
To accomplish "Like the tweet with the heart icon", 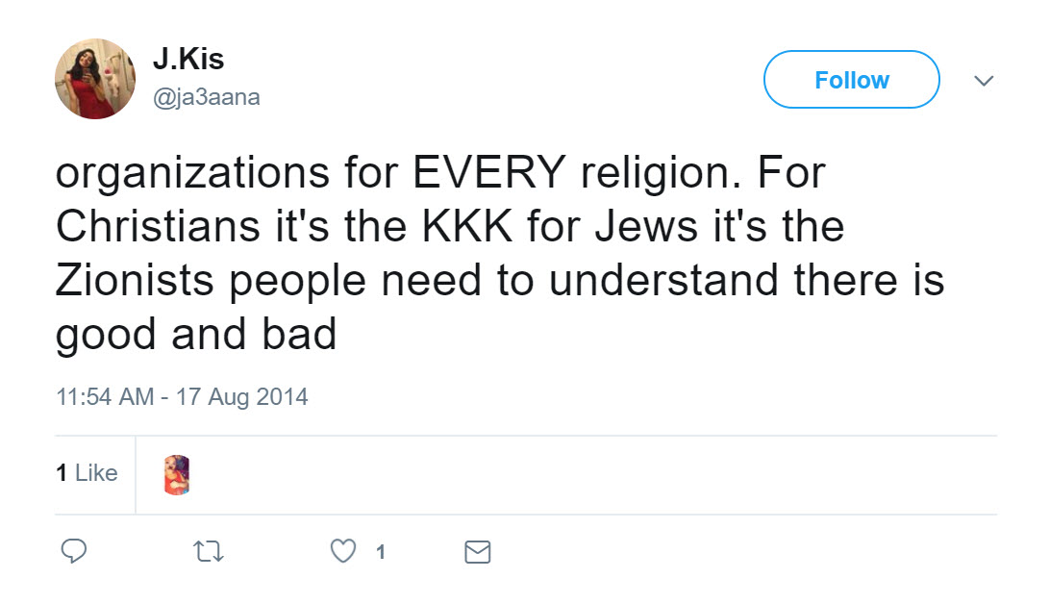I will click(x=342, y=551).
